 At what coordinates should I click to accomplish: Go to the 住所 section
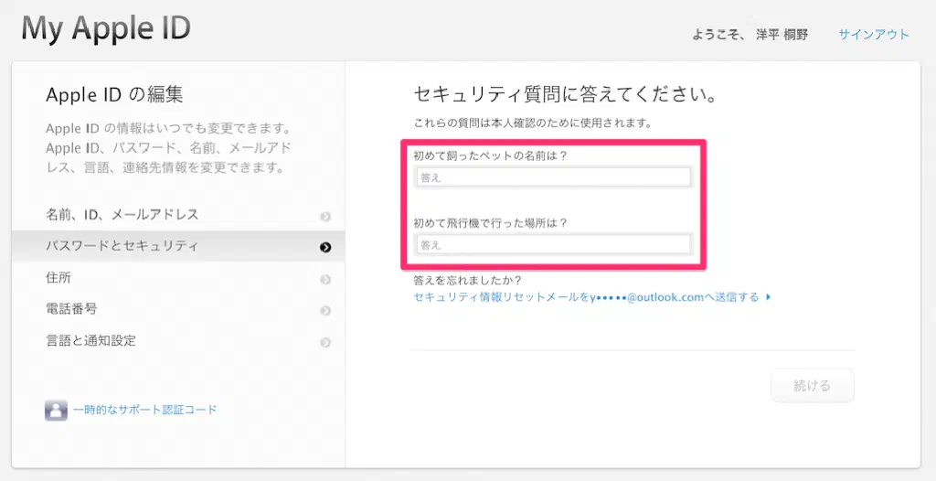58,278
